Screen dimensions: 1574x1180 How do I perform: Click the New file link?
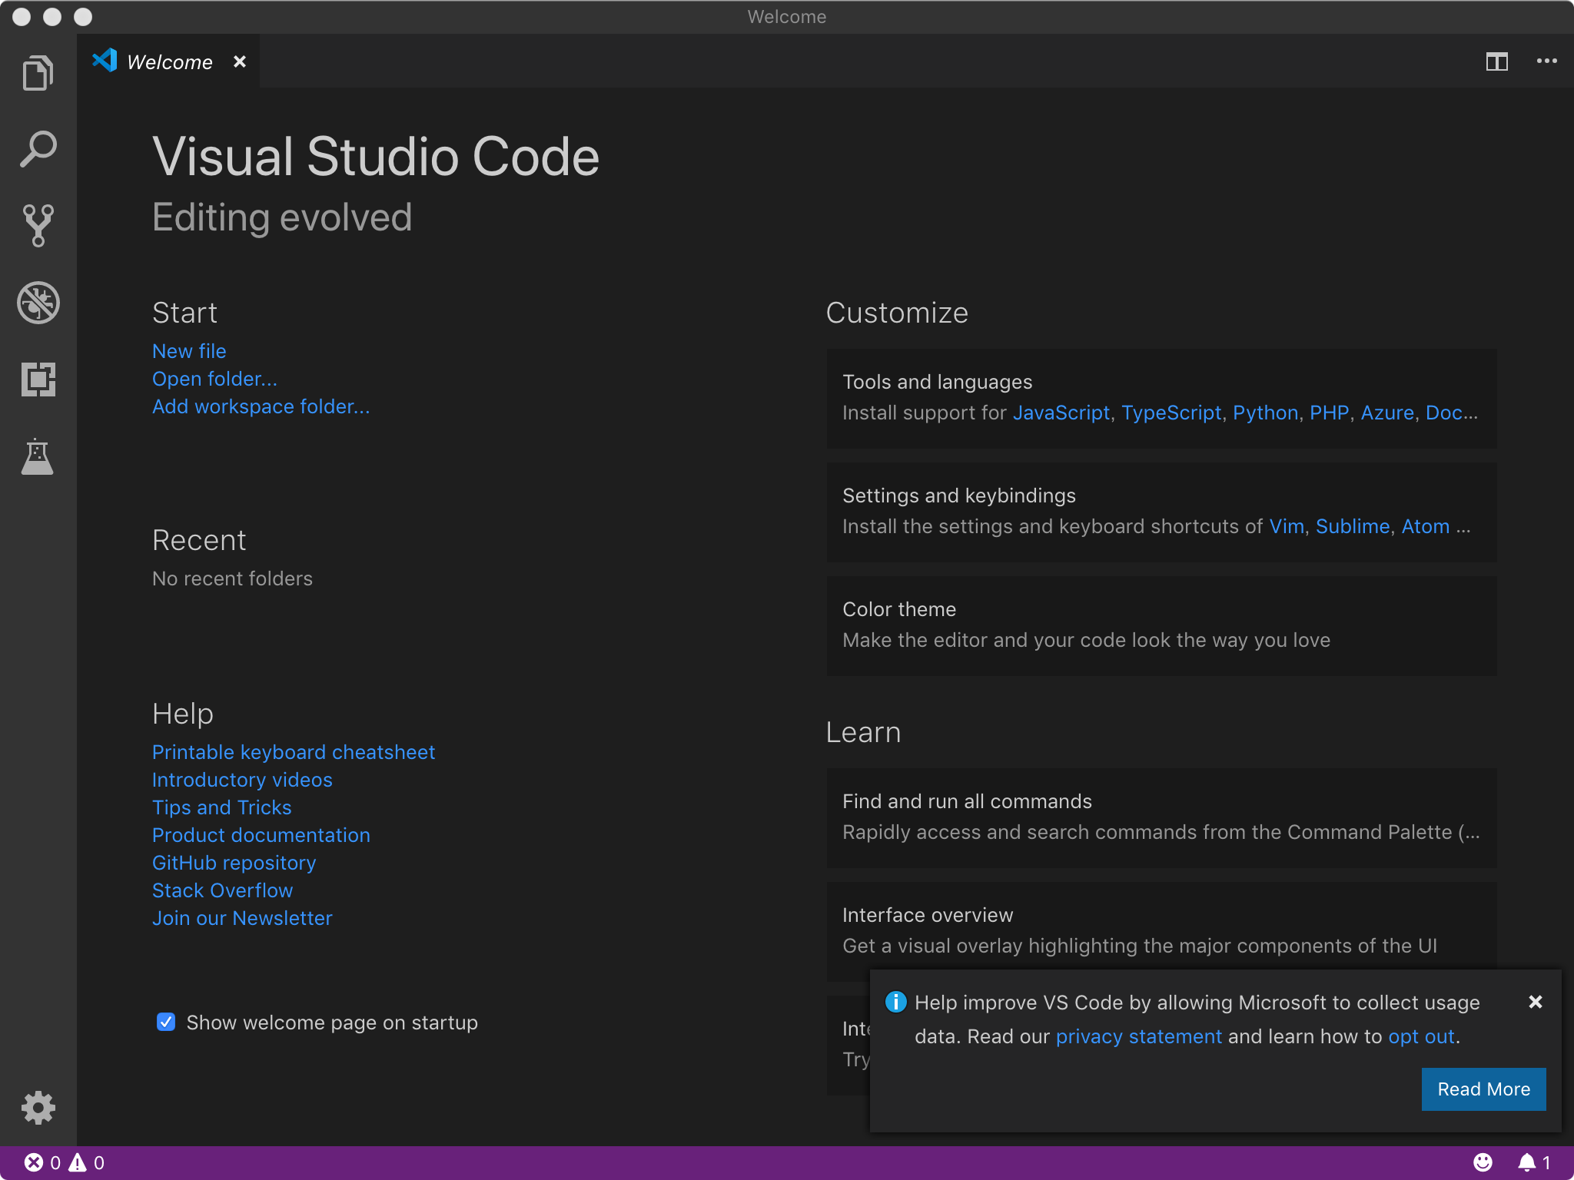(x=189, y=351)
